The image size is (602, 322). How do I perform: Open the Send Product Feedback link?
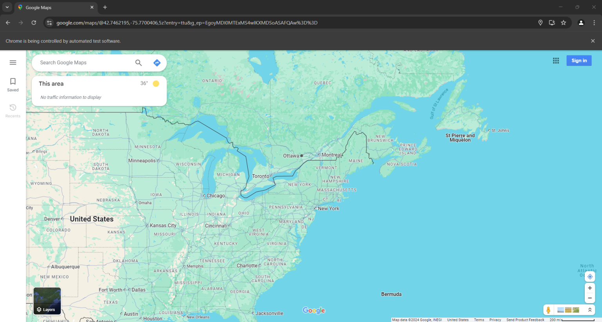[525, 320]
